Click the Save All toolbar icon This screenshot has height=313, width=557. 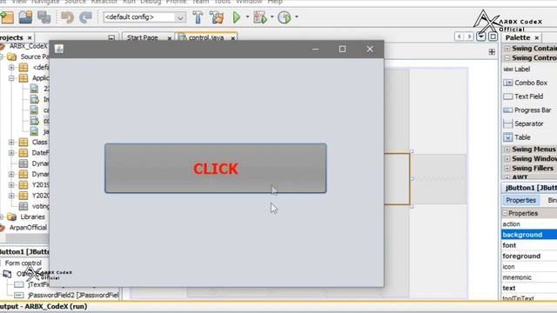[x=44, y=17]
